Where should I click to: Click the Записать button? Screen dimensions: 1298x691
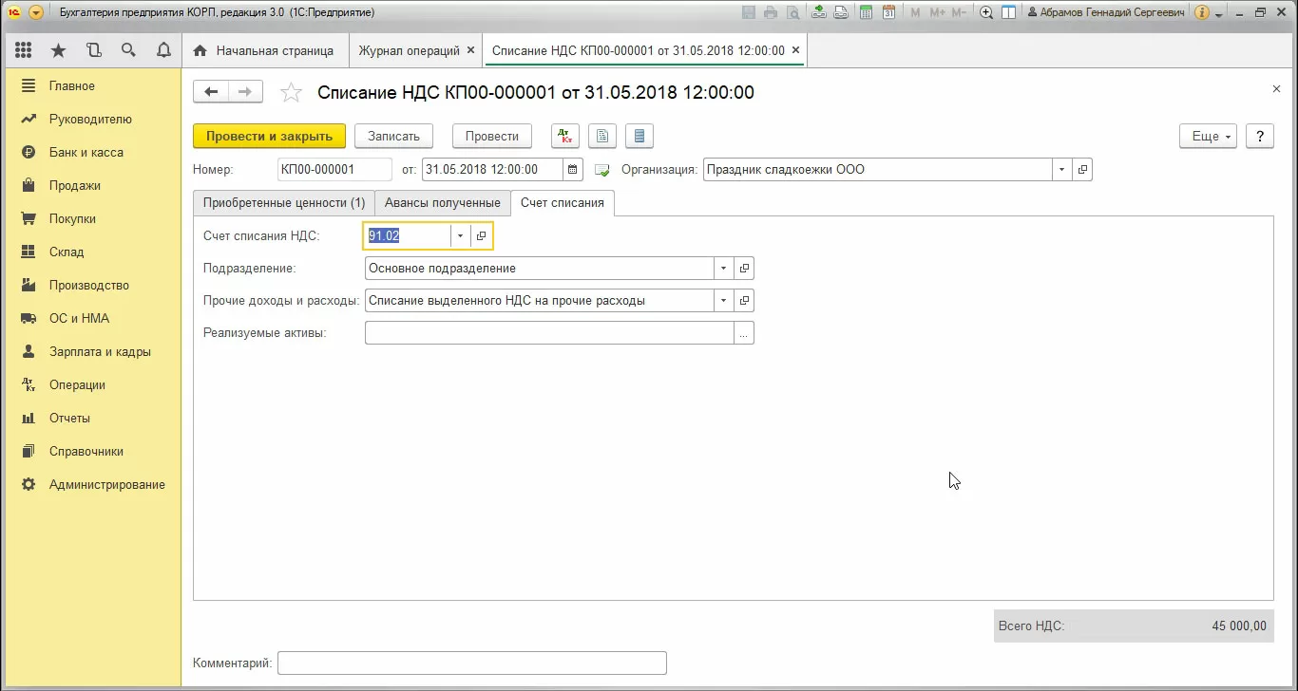(393, 136)
